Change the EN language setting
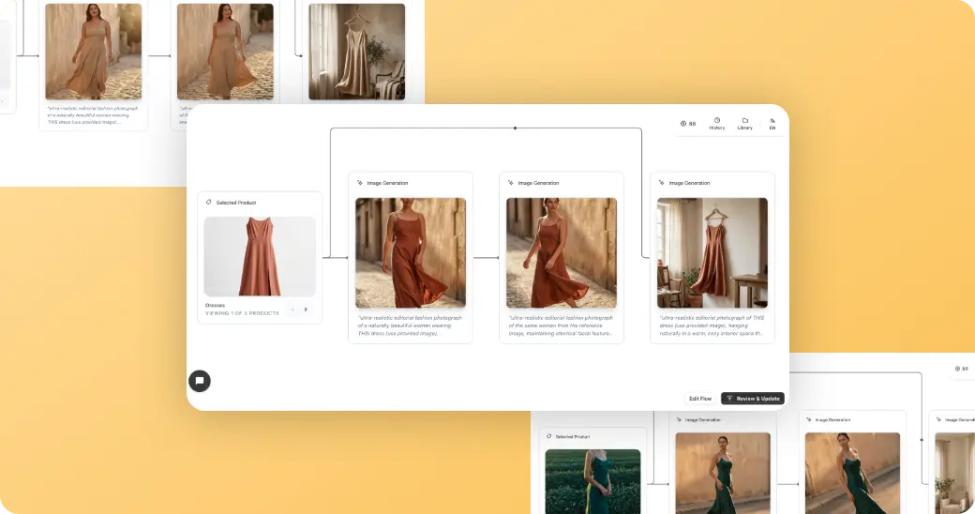Screen dimensions: 975x514 (772, 123)
